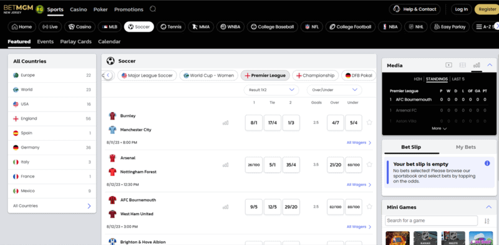Open All Wagers for AFC Bournemouth match
Viewport: 499px width, 245px height.
click(359, 227)
